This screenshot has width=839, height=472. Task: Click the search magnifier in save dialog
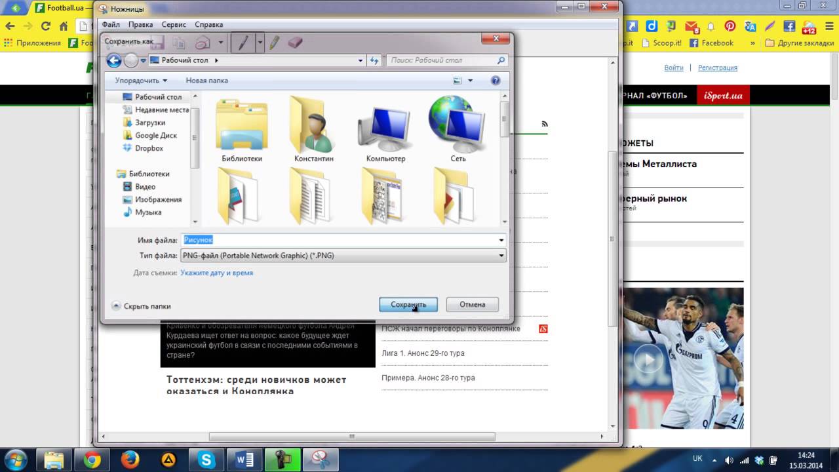pyautogui.click(x=501, y=60)
